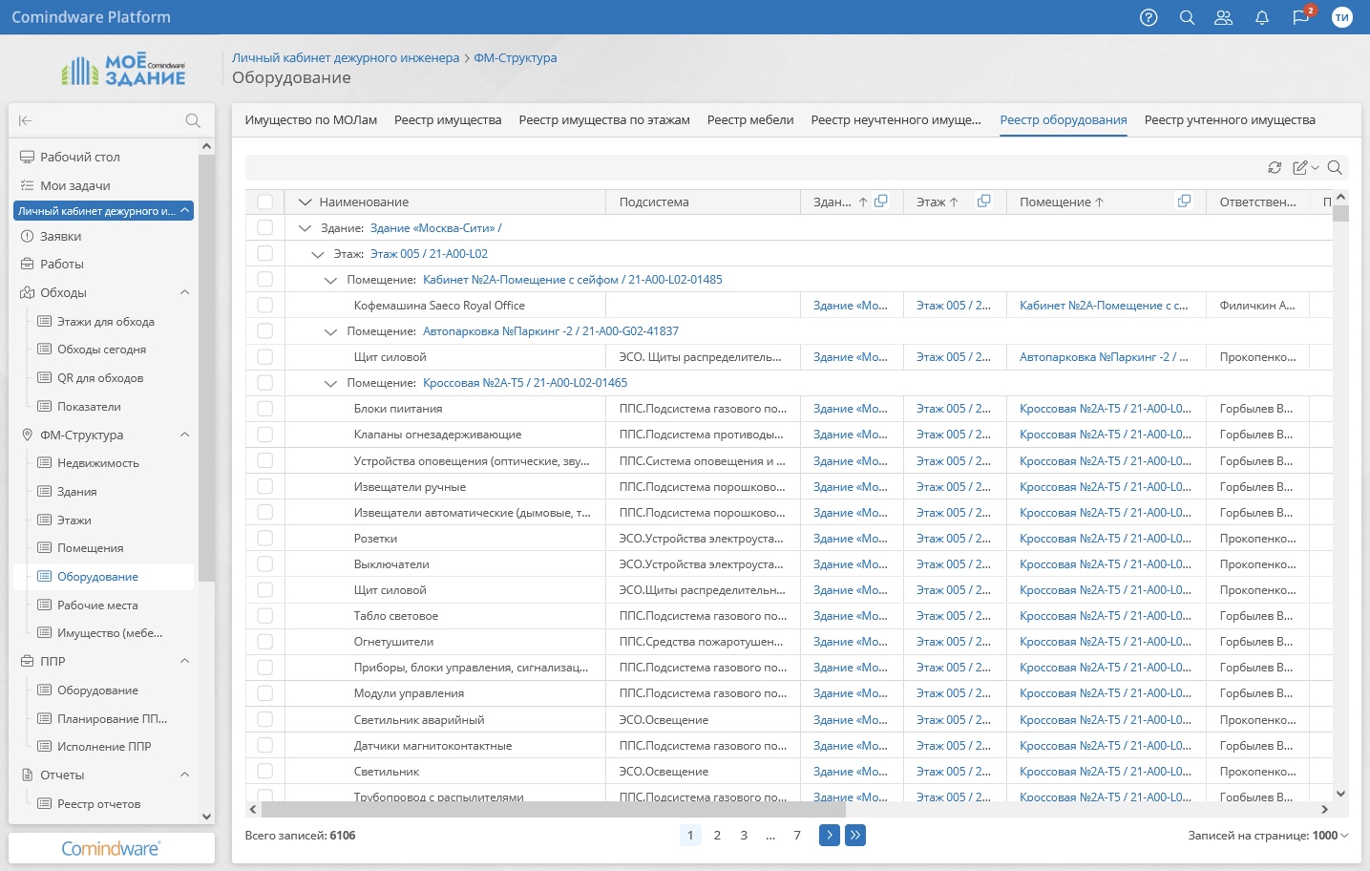Tick checkbox for Блоки питания row
The image size is (1370, 871).
[x=265, y=409]
